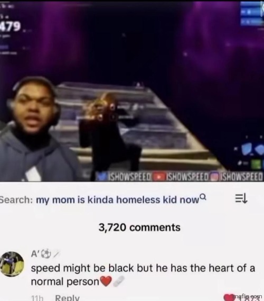Click the 479 counter in the game HUD
Viewport: 264px width, 301px height.
click(10, 26)
